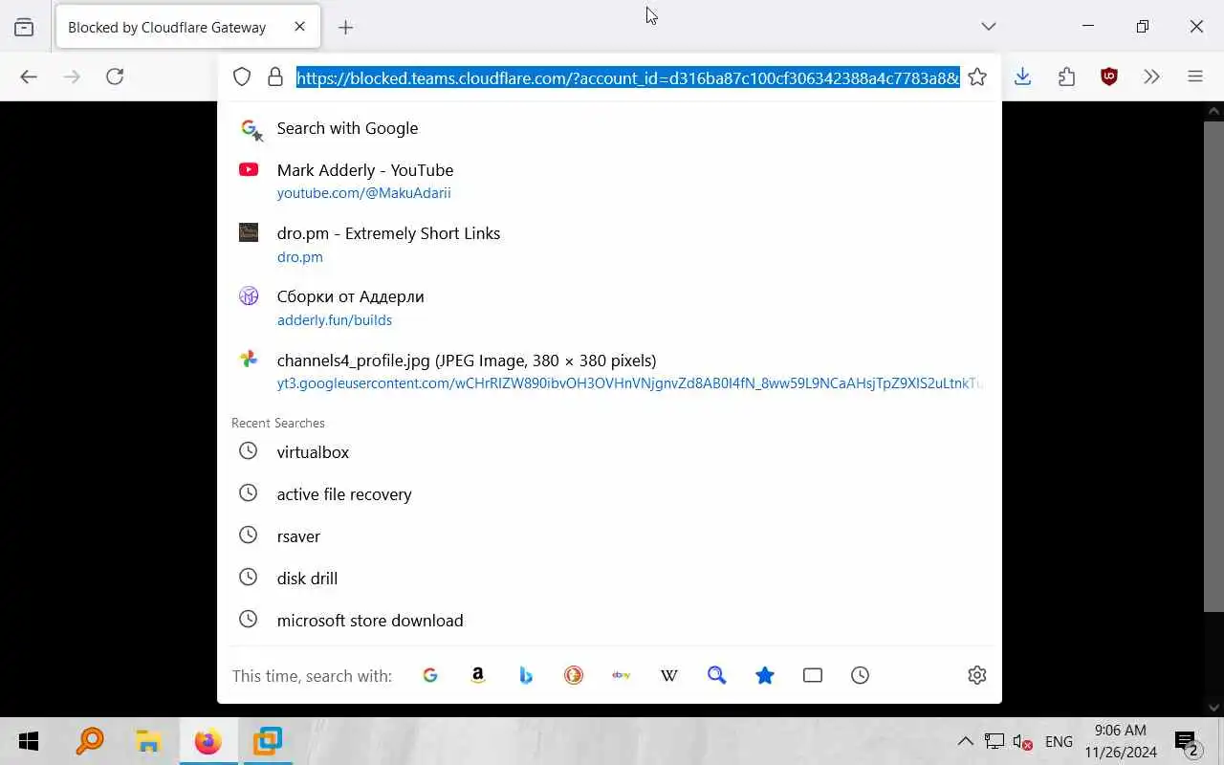The height and width of the screenshot is (765, 1224).
Task: Search this time with Bing
Action: point(526,675)
